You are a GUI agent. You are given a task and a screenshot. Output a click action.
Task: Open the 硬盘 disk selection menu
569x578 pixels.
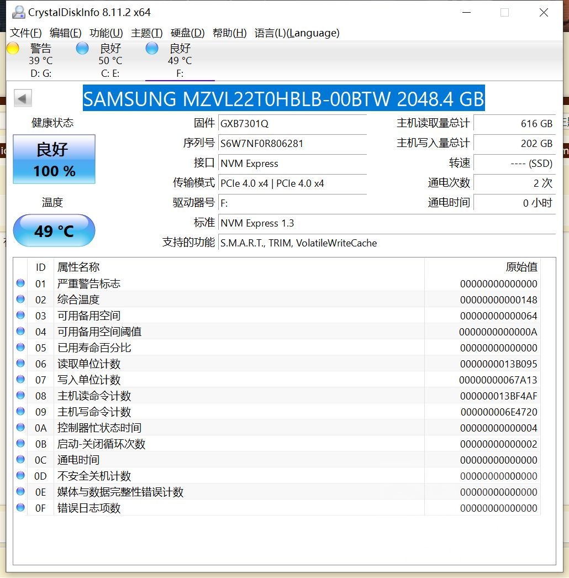tap(187, 33)
